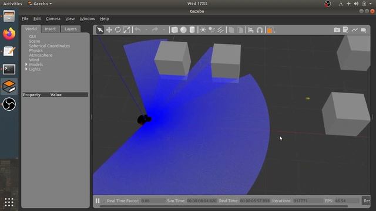
Task: Insert a sphere shape
Action: pyautogui.click(x=183, y=30)
